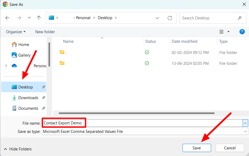This screenshot has height=156, width=249.
Task: Open help with the blue question icon
Action: (242, 32)
